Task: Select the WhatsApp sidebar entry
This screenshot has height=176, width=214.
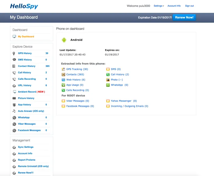Action: [24, 117]
